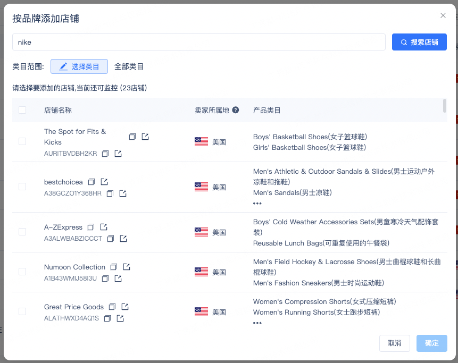The width and height of the screenshot is (458, 363).
Task: Open bestchoicea store in new window
Action: (x=104, y=182)
